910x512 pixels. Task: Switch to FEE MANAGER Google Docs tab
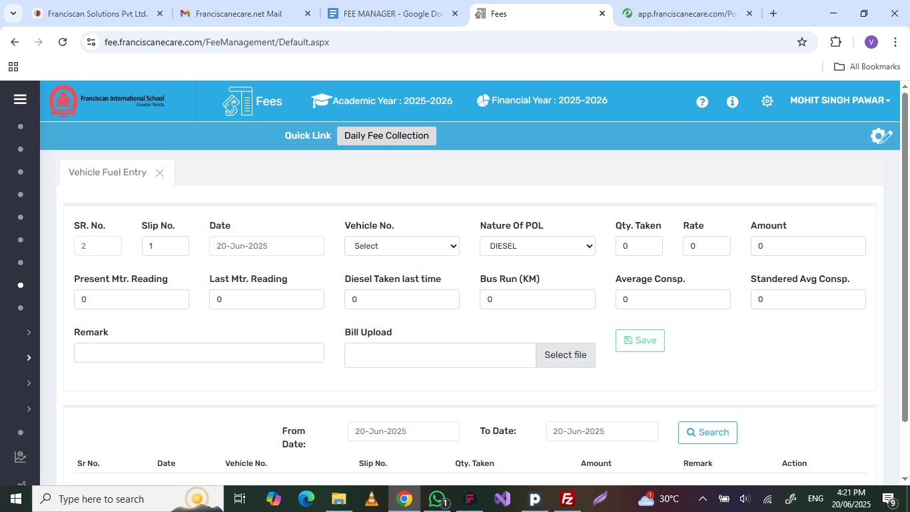tap(393, 13)
